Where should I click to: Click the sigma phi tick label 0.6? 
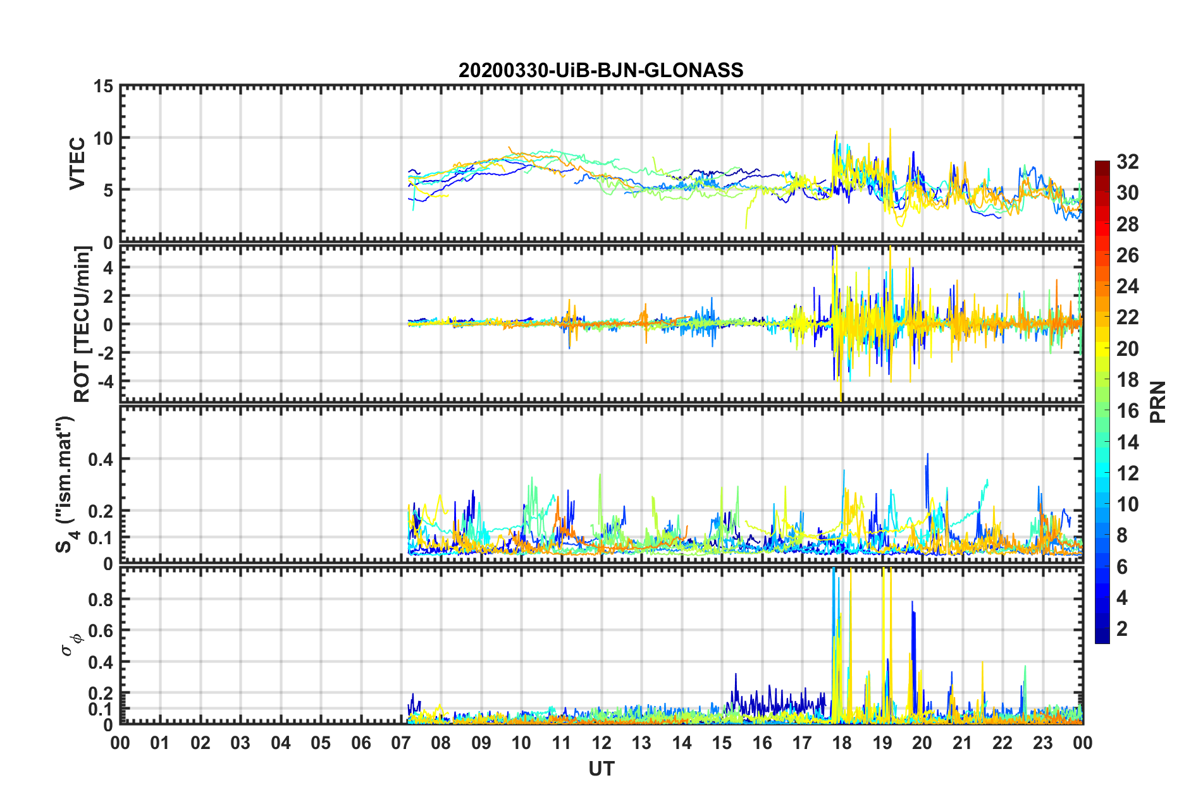coord(101,631)
